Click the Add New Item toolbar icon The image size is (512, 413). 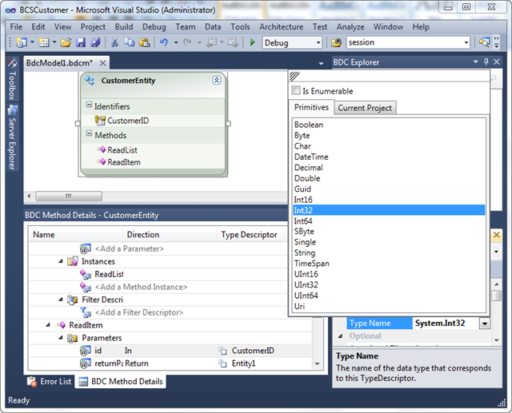click(44, 42)
